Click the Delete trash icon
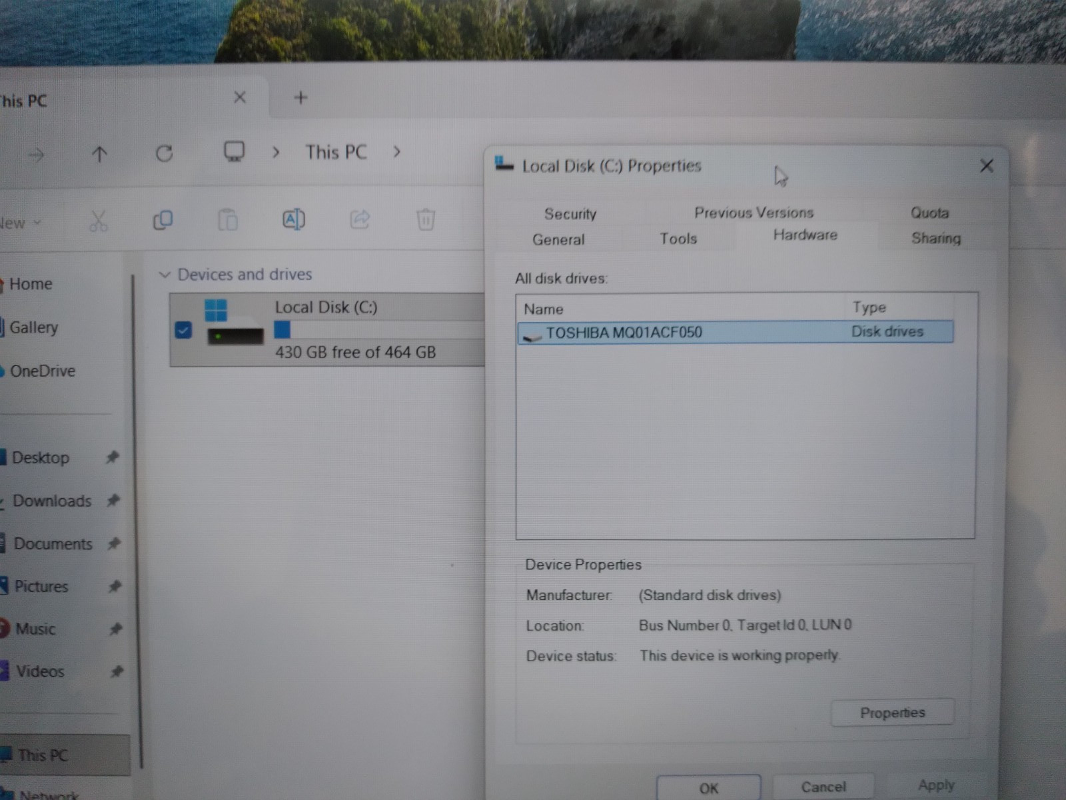Viewport: 1066px width, 800px height. 426,219
